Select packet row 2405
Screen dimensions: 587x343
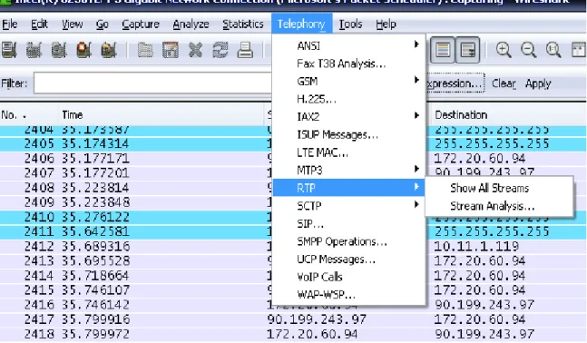point(294,143)
